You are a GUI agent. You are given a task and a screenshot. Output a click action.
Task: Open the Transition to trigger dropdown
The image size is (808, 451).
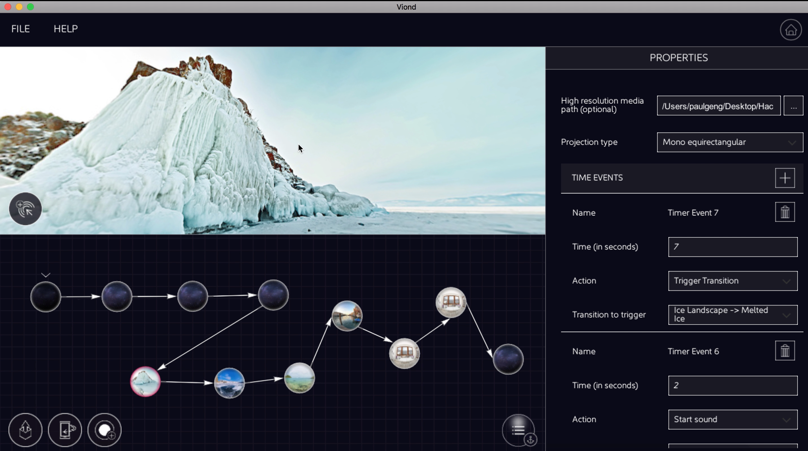732,314
